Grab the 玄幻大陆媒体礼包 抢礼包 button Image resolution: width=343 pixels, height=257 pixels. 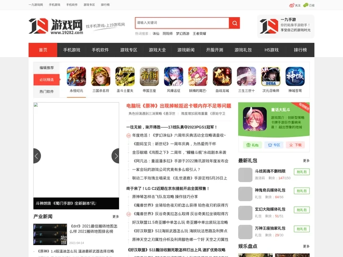coord(302,210)
